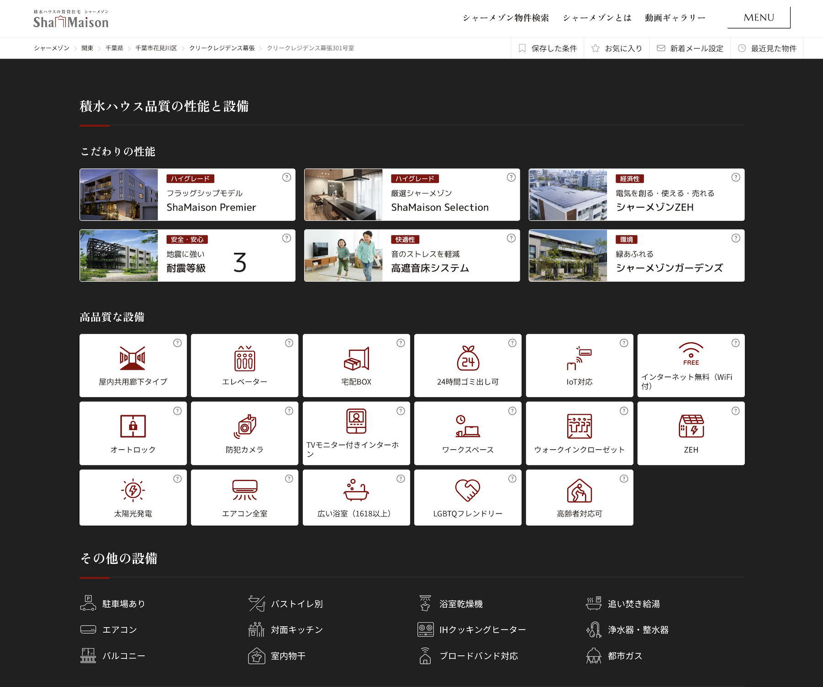Go to 関東 breadcrumb link
The image size is (823, 687).
pos(87,48)
